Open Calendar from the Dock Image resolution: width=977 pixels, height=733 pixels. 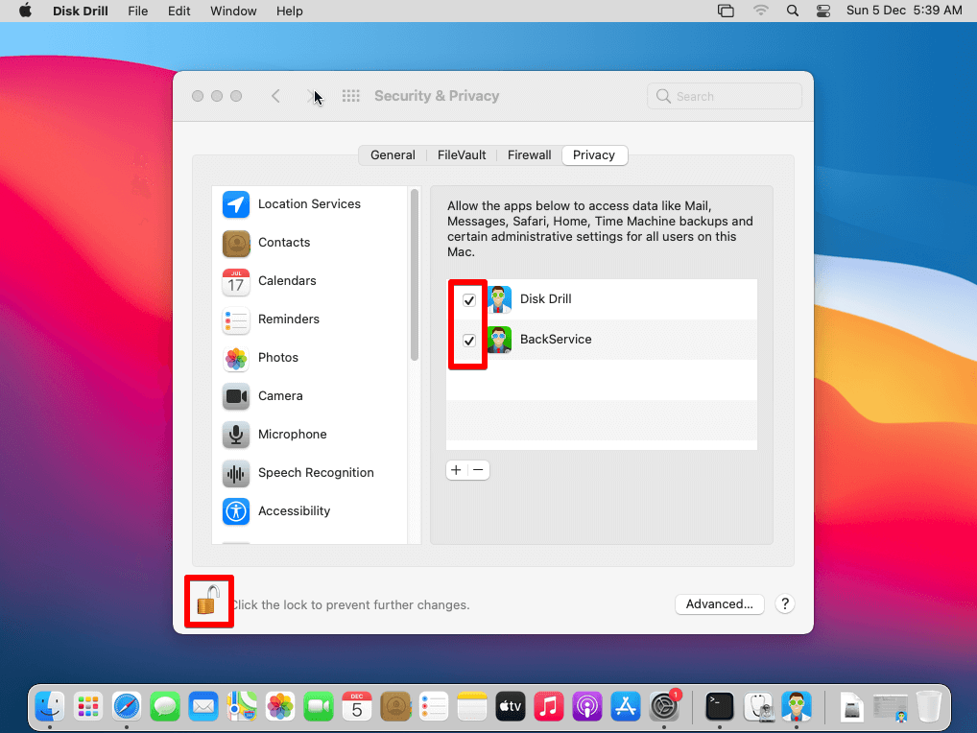(357, 707)
